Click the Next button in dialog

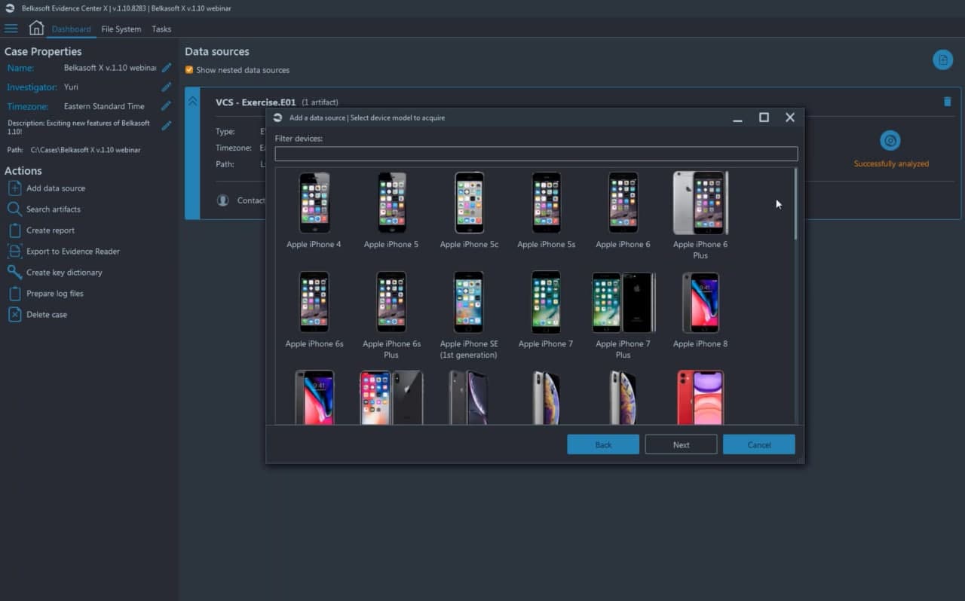681,444
